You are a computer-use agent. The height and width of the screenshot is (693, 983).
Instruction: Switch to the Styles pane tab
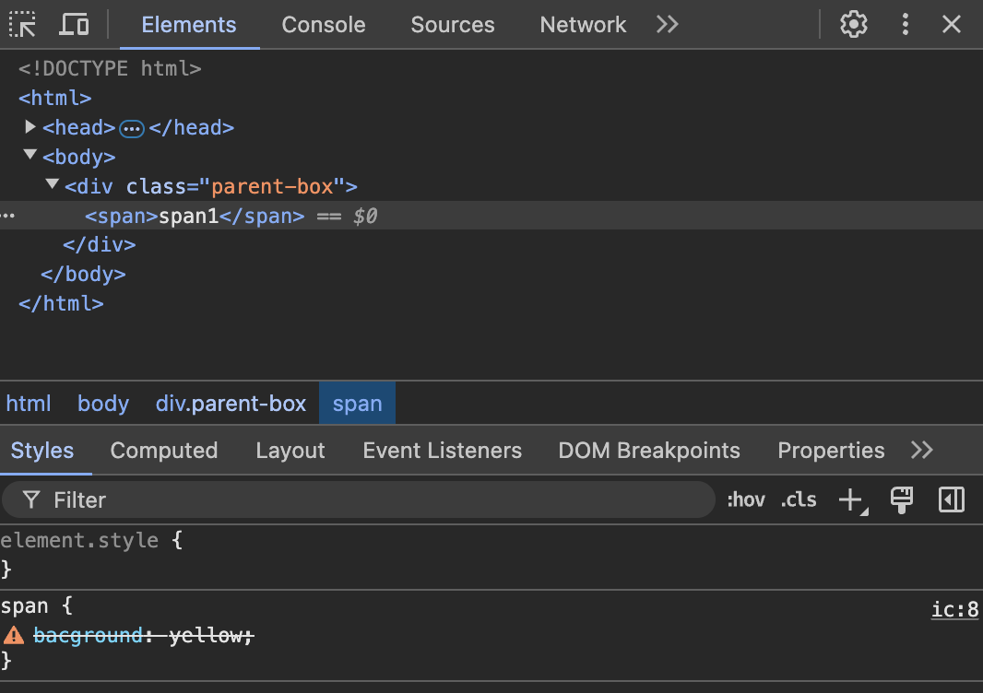pyautogui.click(x=42, y=451)
